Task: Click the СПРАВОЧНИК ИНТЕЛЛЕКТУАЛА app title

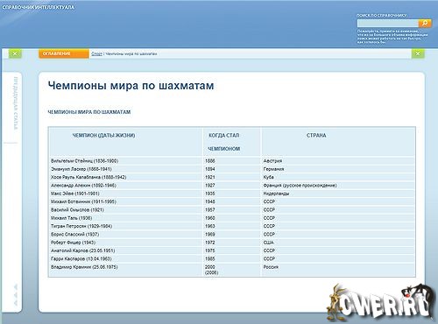Action: tap(39, 7)
